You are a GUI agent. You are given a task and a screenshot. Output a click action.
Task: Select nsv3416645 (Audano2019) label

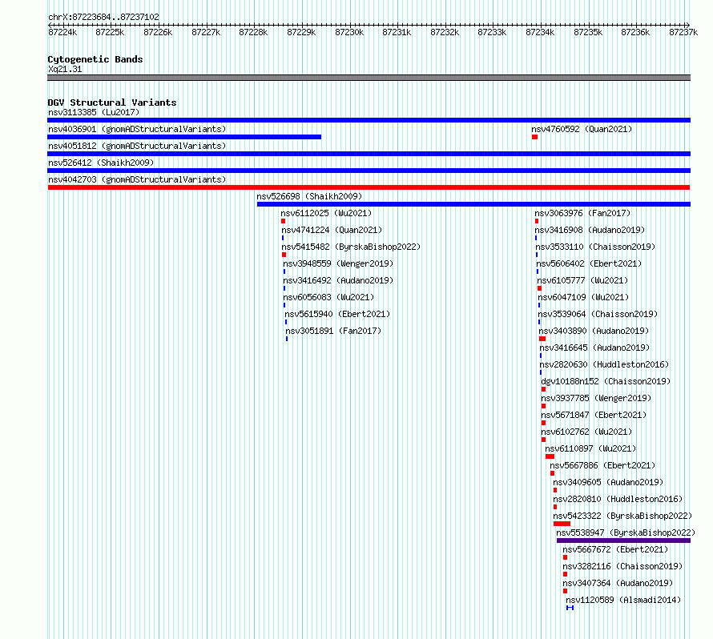tap(594, 348)
